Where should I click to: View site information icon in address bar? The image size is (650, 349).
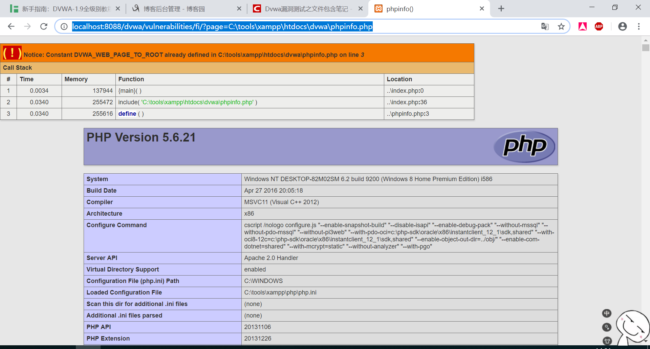pos(64,26)
